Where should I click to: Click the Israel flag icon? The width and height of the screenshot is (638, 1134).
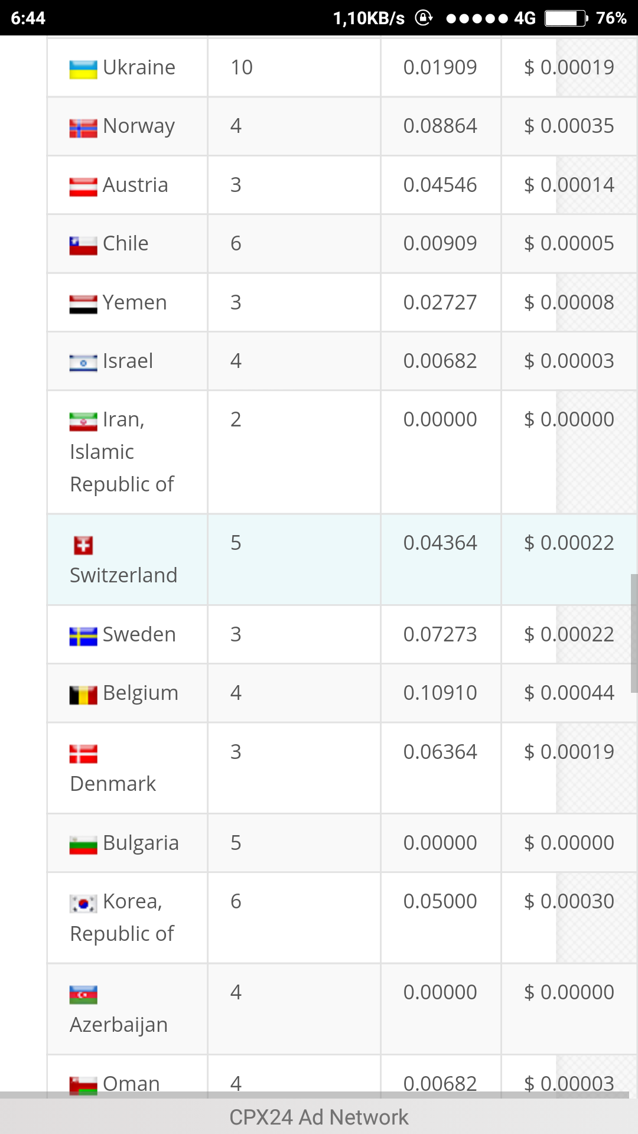point(83,363)
